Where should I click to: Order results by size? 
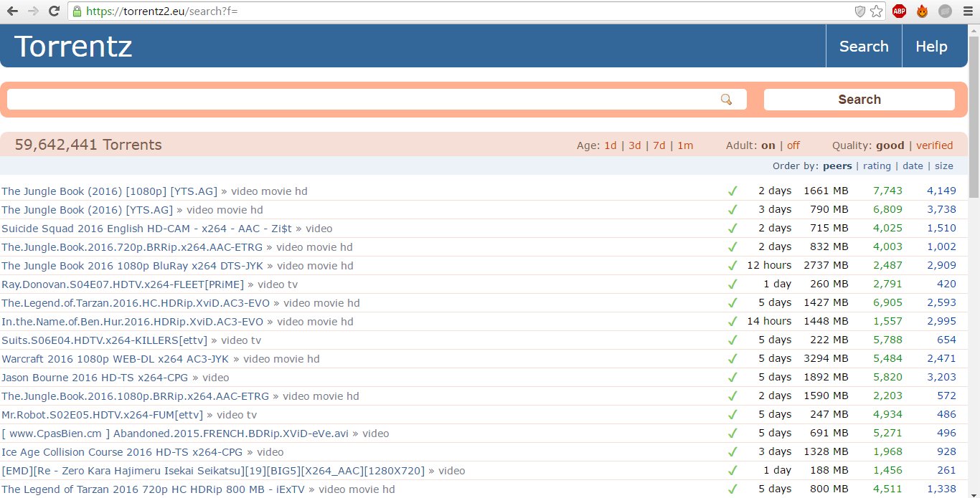[x=944, y=166]
